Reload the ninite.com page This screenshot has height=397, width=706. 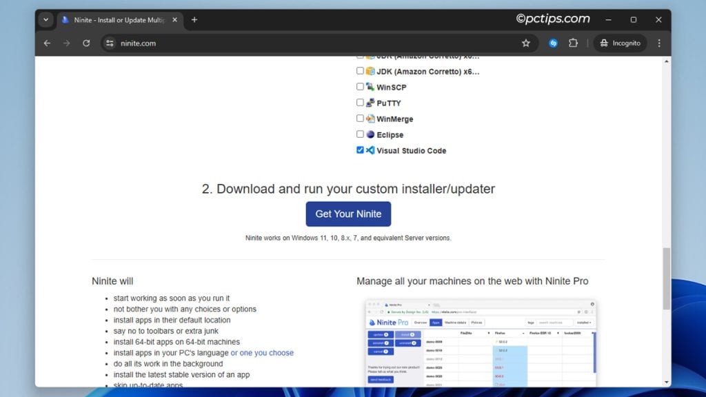85,42
